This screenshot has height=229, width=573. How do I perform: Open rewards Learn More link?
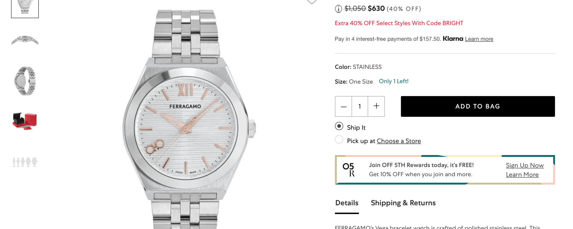click(522, 175)
